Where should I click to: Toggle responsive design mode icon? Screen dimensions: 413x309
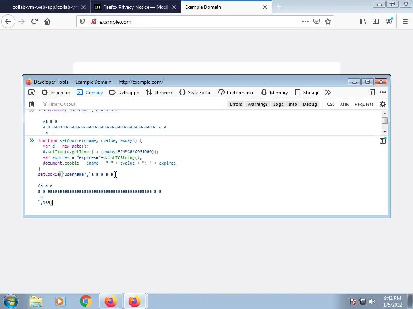point(372,92)
